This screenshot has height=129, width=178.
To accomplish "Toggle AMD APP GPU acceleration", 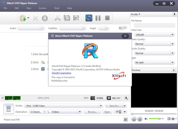I will tap(114, 98).
